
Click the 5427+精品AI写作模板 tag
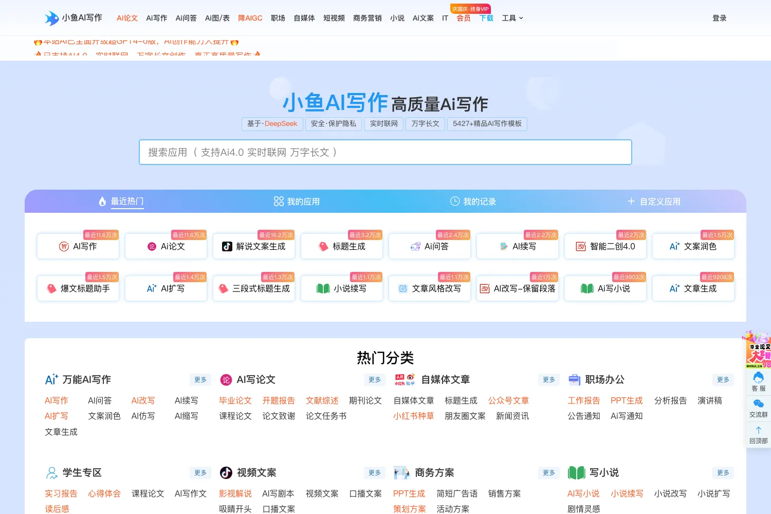click(487, 124)
